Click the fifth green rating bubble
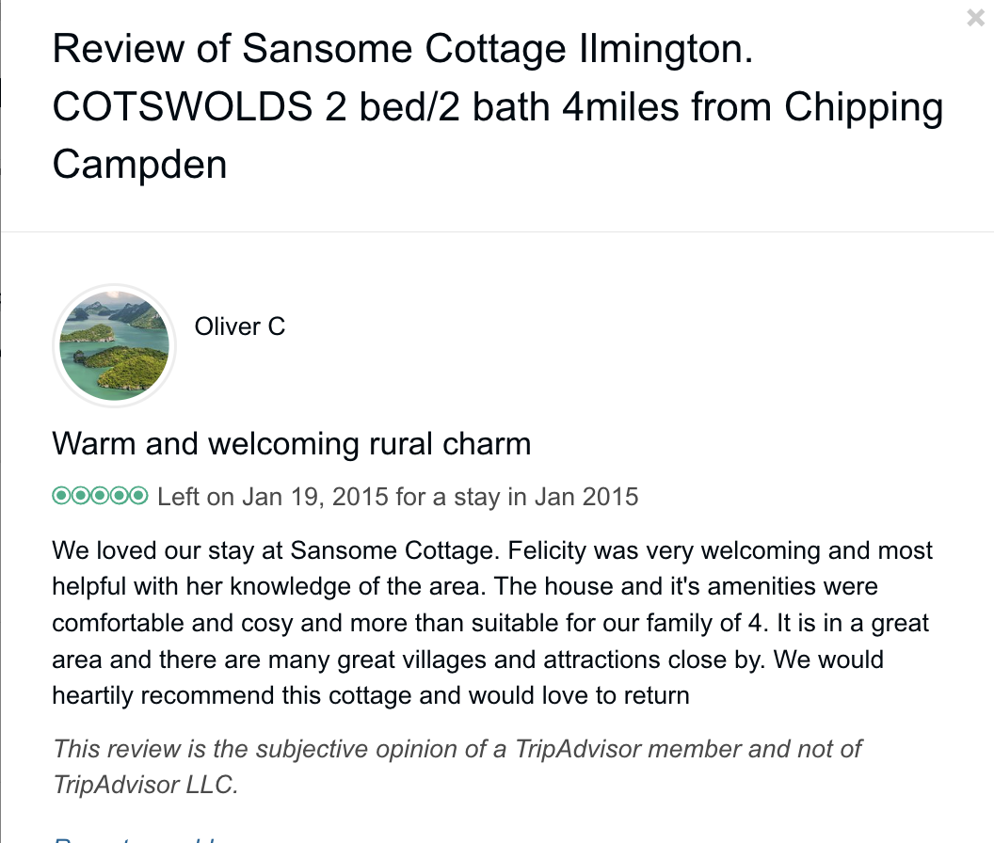 pos(138,496)
